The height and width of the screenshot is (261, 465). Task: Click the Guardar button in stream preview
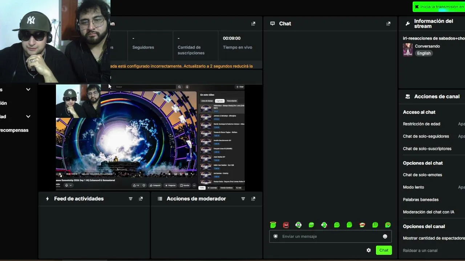pyautogui.click(x=185, y=185)
